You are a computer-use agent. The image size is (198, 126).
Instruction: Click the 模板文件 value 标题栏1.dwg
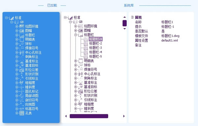(170, 36)
